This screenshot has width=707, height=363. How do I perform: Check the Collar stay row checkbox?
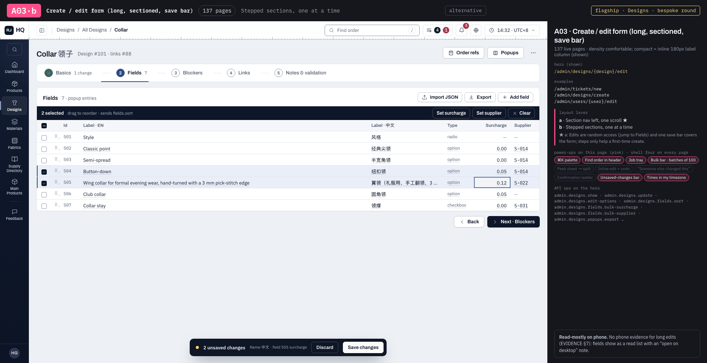pyautogui.click(x=44, y=206)
